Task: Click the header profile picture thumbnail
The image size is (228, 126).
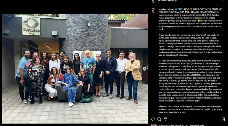Action: coord(153,1)
